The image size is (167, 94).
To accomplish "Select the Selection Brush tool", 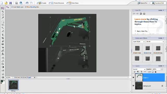I will click(x=3, y=31).
